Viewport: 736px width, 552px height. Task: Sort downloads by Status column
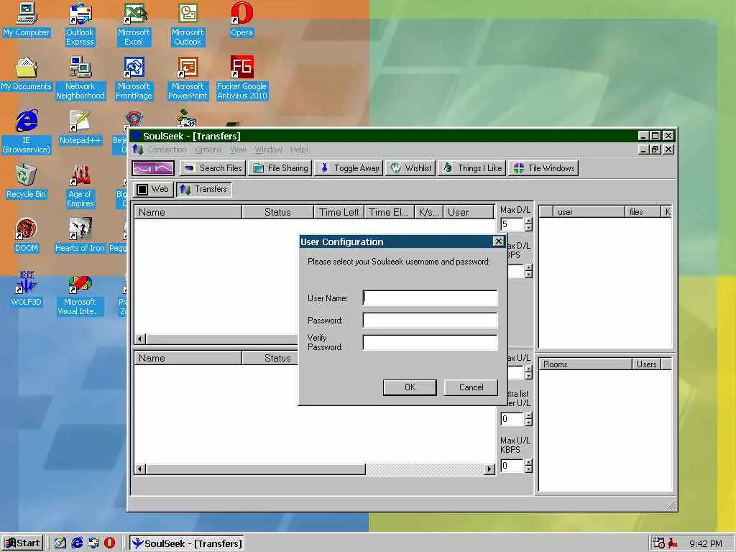coord(277,212)
